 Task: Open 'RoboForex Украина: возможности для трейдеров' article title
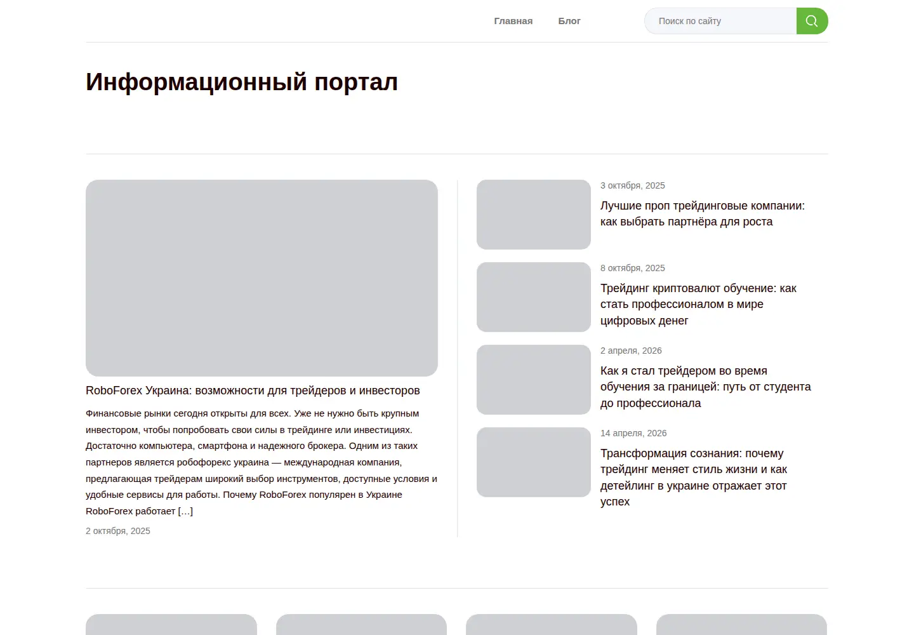click(253, 391)
